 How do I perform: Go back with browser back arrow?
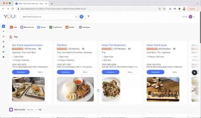[3, 9]
